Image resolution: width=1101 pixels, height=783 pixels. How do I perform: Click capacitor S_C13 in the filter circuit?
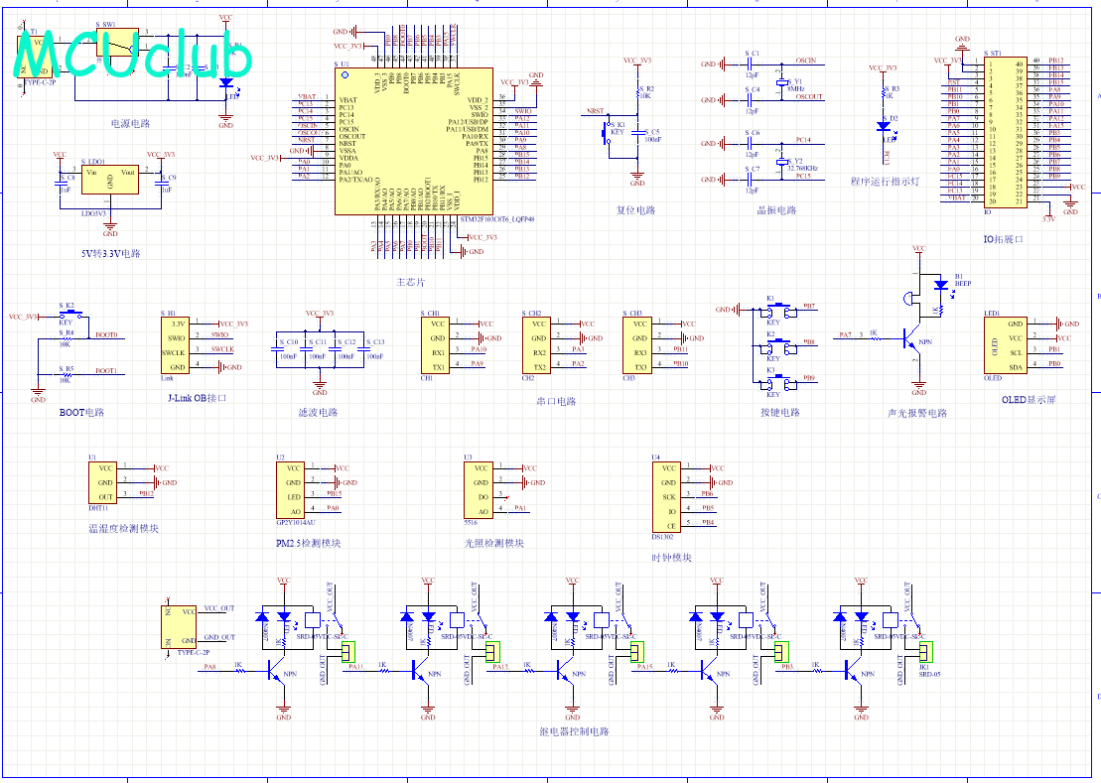coord(363,348)
